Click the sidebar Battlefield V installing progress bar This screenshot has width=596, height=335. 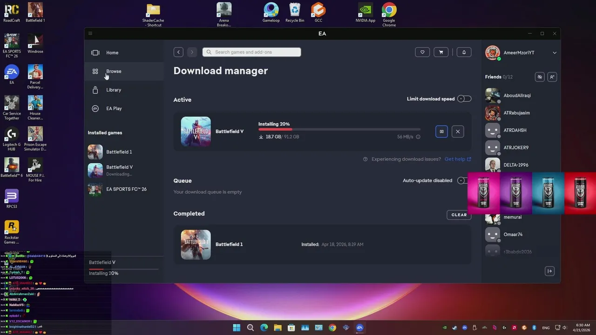coord(123,269)
